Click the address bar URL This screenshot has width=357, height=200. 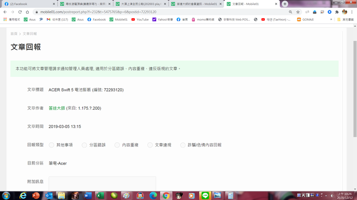tap(98, 12)
